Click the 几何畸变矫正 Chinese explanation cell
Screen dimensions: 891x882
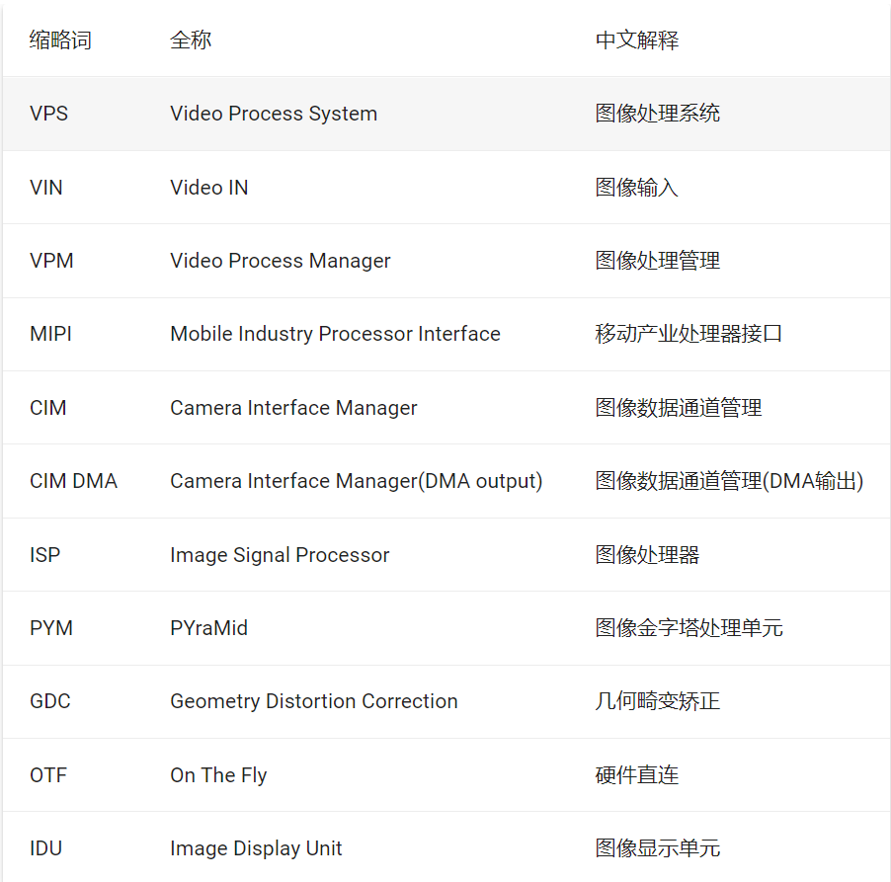tap(658, 701)
